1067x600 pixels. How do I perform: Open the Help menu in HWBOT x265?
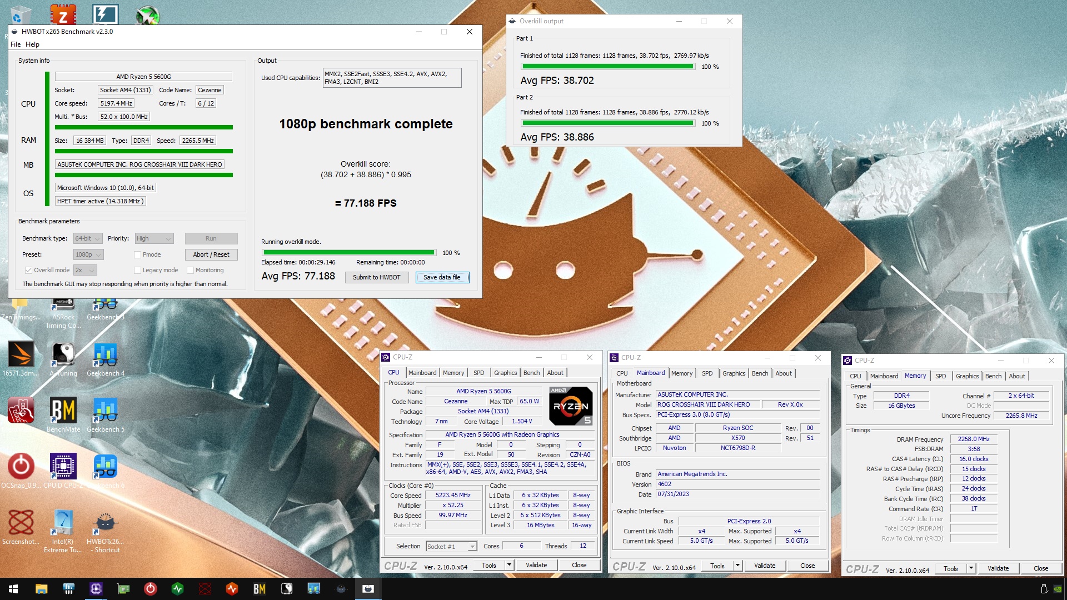32,44
